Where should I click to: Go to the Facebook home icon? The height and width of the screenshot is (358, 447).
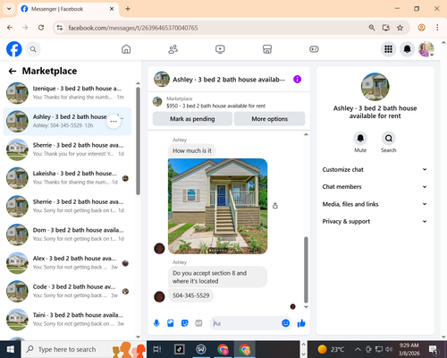coord(126,49)
